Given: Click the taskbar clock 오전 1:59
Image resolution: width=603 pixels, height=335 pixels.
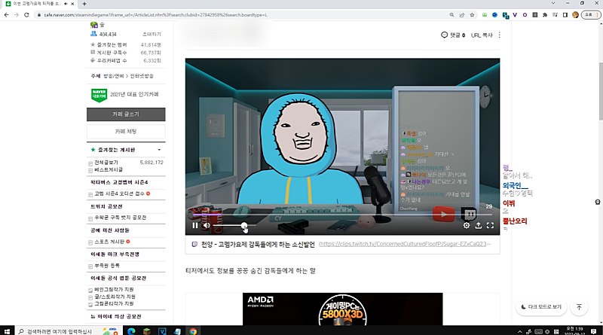Looking at the screenshot, I should [x=574, y=330].
